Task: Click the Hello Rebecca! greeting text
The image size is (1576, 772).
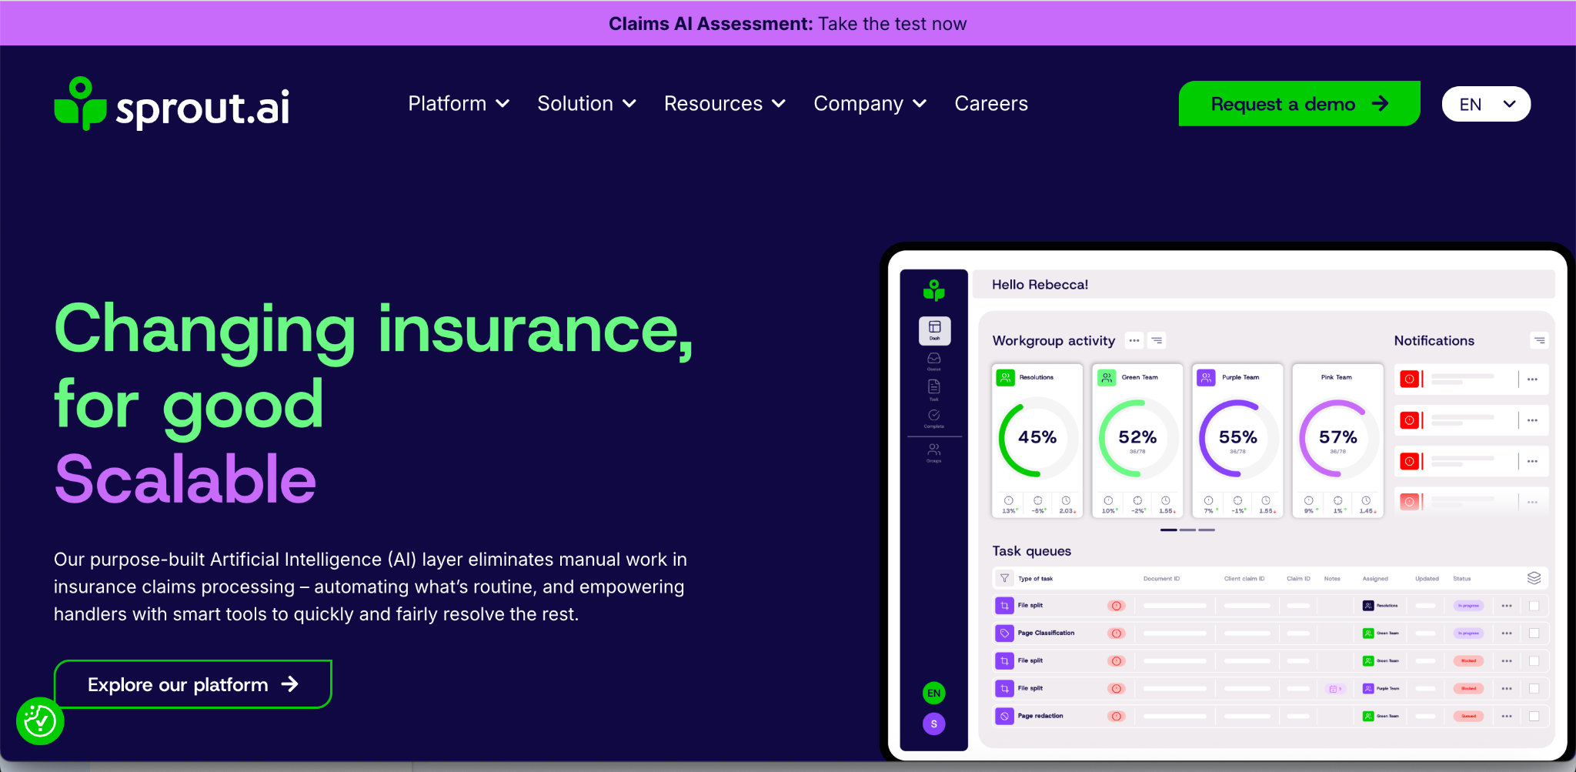Action: 1040,285
